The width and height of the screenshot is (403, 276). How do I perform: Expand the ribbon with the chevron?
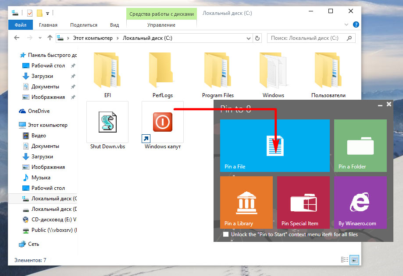click(346, 24)
